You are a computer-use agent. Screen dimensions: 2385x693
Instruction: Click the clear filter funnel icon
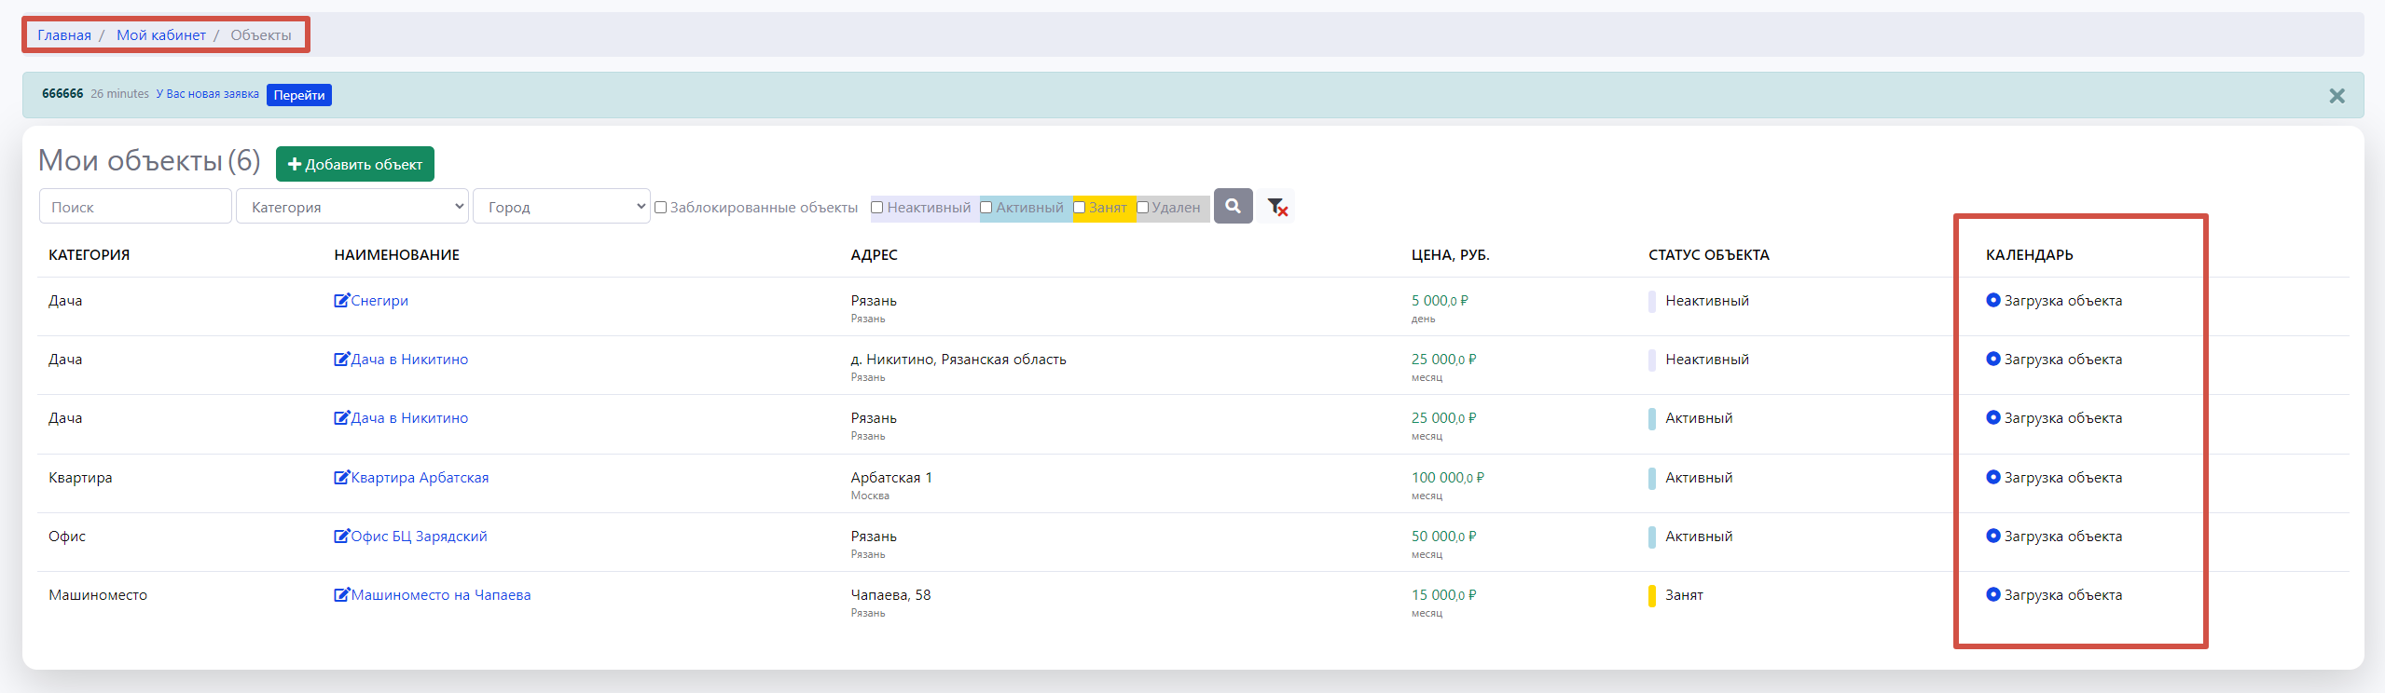1276,207
